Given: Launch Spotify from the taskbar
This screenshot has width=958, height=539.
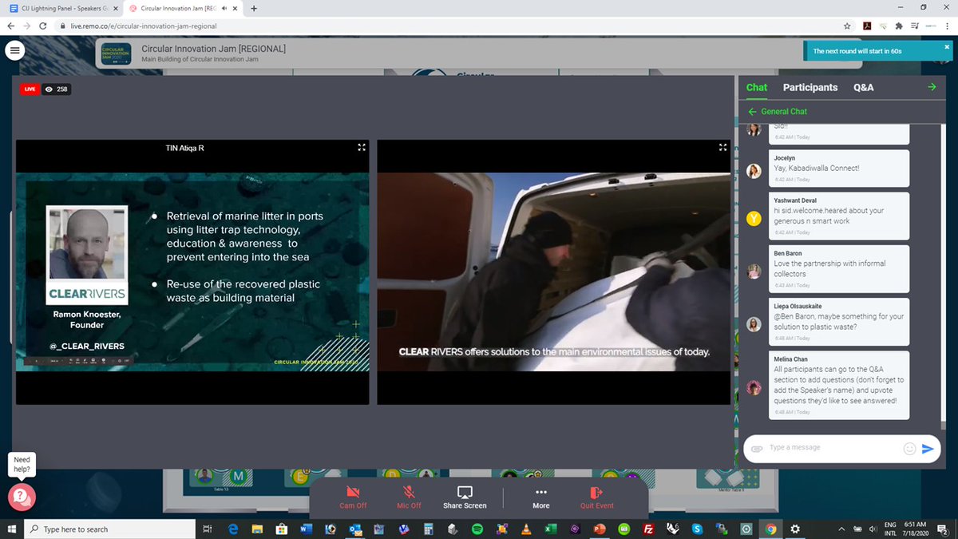Looking at the screenshot, I should tap(478, 529).
